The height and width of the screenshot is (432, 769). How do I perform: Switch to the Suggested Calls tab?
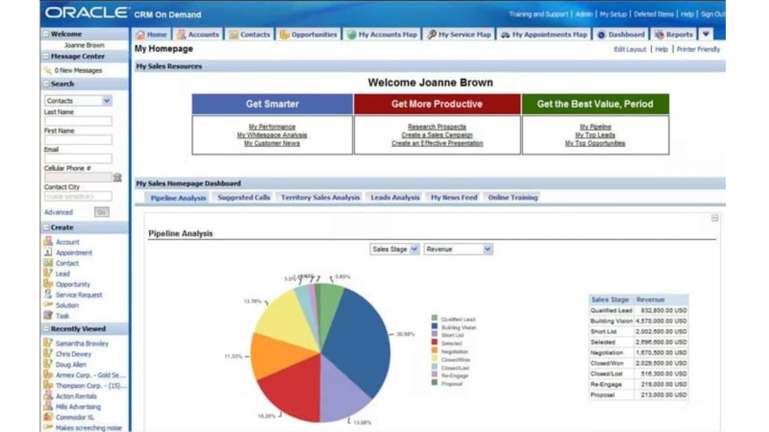pos(244,197)
